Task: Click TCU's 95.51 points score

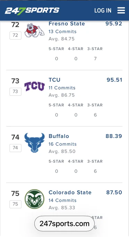Action: [114, 80]
